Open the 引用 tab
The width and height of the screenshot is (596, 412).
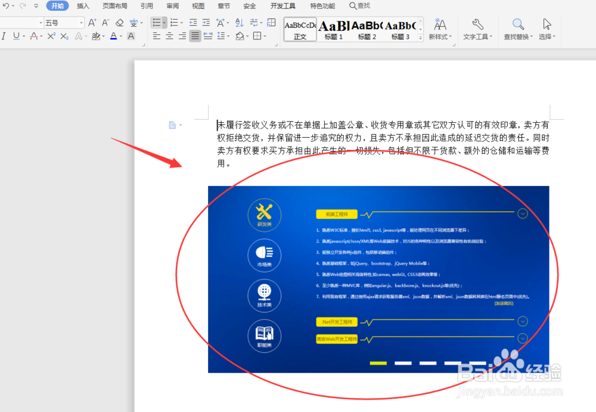pyautogui.click(x=147, y=6)
